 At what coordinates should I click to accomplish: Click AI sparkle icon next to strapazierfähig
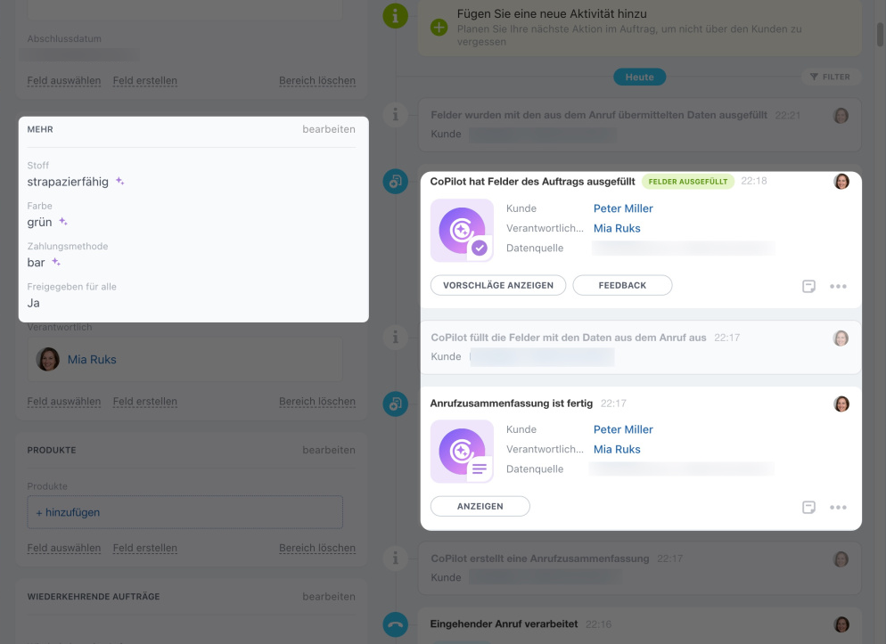click(120, 182)
